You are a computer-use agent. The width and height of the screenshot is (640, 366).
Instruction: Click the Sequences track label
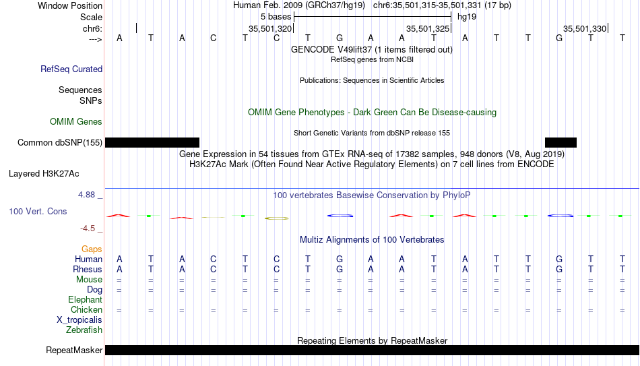(x=80, y=90)
